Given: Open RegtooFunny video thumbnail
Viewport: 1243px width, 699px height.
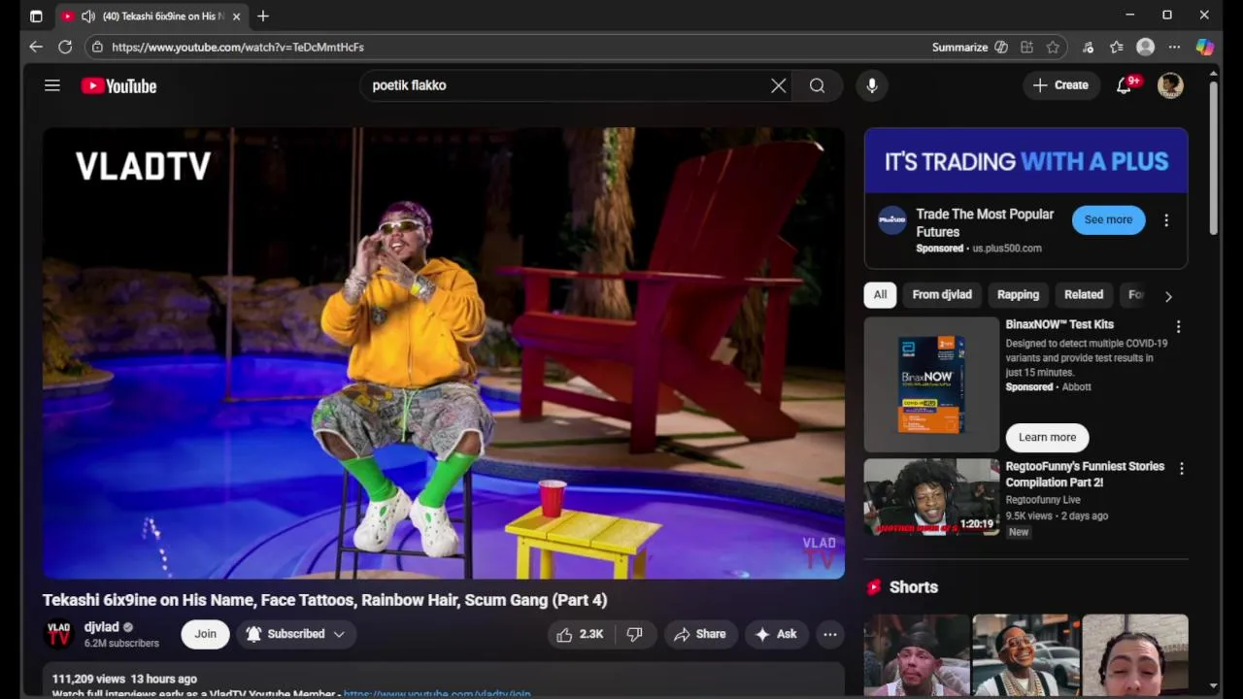Looking at the screenshot, I should [931, 497].
